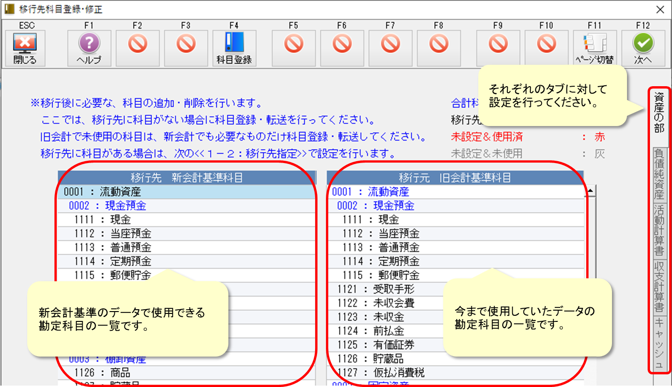
Task: Click the disabled F8 toolbar icon
Action: coord(438,48)
